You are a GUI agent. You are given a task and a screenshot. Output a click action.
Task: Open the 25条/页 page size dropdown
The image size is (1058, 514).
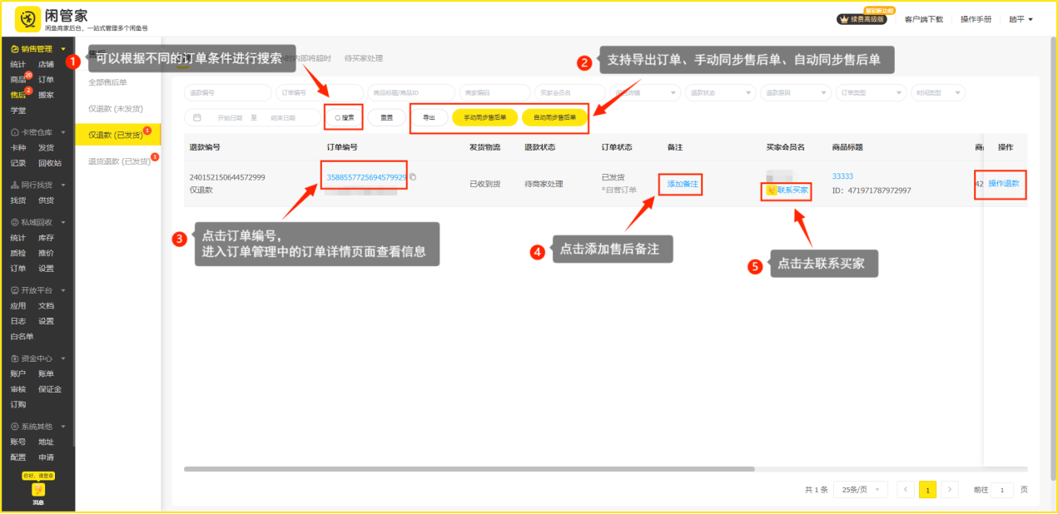[x=863, y=490]
